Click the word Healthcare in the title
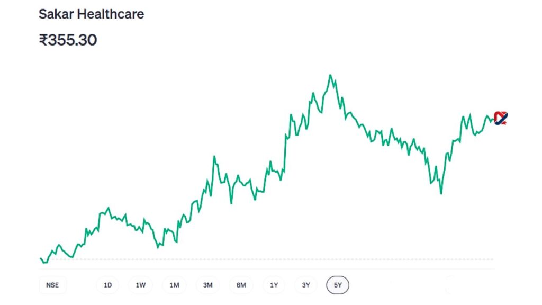The image size is (542, 305). coord(111,14)
